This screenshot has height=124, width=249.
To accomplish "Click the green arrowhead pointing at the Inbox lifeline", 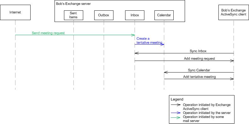I will click(133, 35).
